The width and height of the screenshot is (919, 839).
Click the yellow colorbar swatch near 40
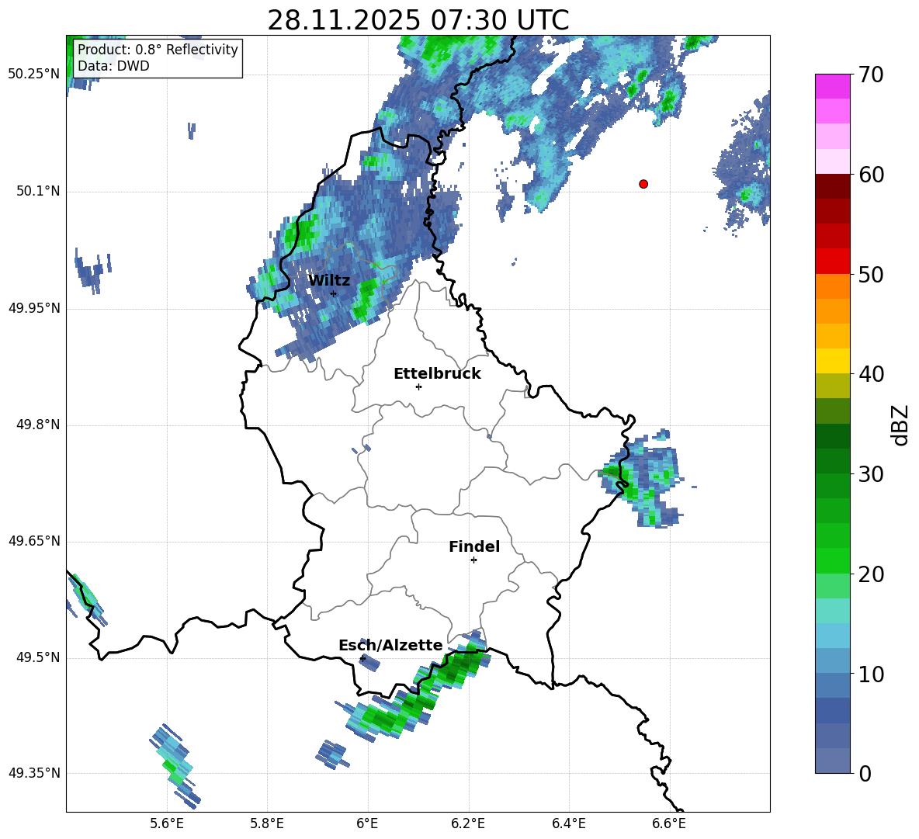(x=832, y=361)
